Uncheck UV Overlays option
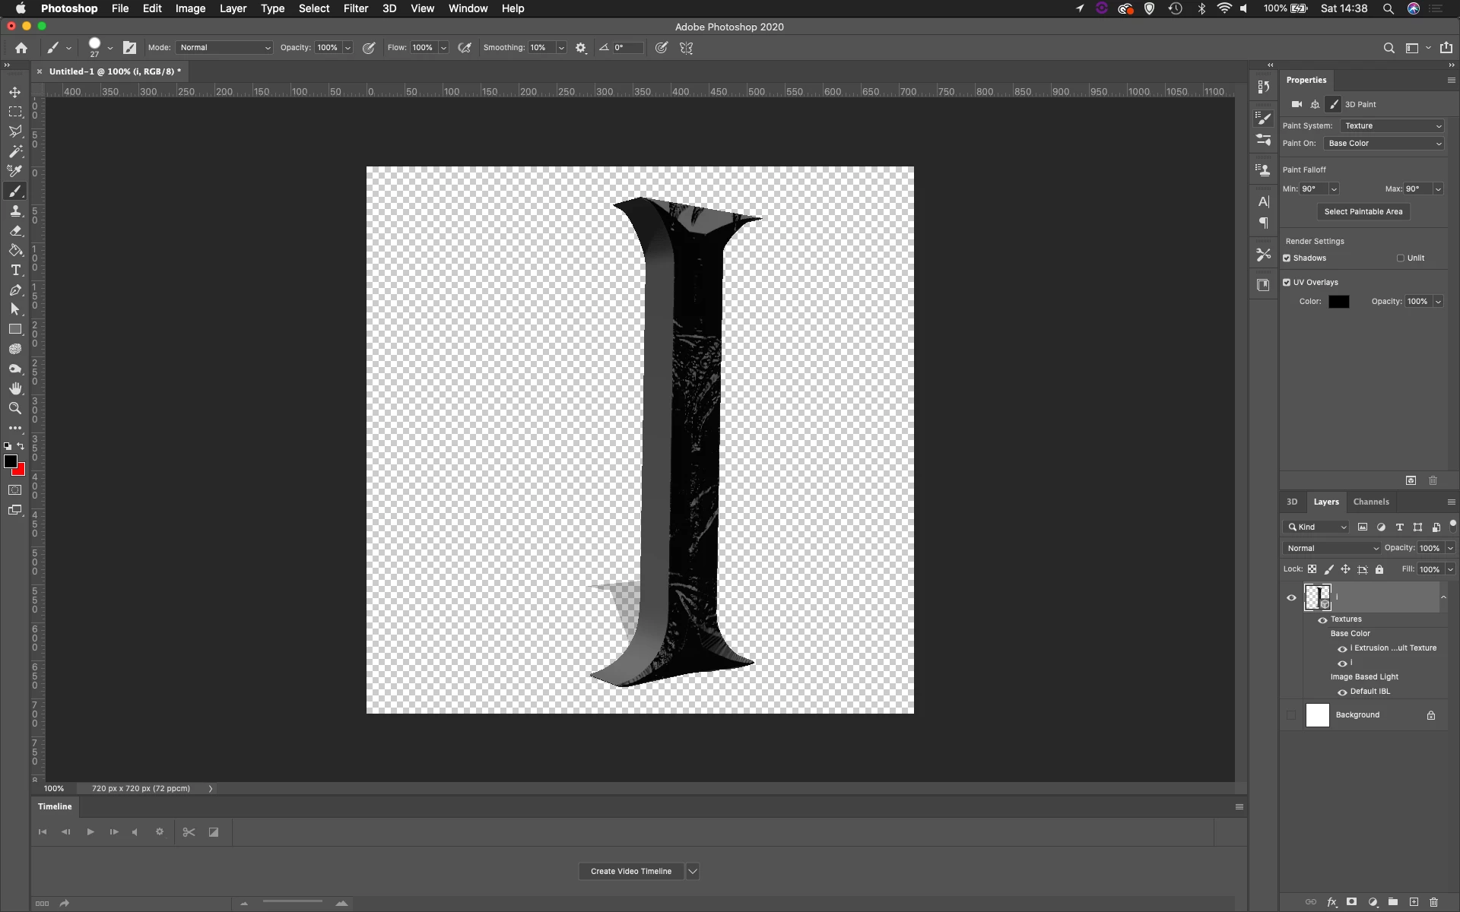 coord(1287,282)
